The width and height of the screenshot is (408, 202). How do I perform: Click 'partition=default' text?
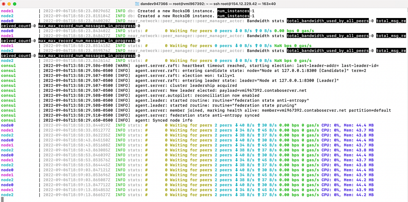click(370, 110)
